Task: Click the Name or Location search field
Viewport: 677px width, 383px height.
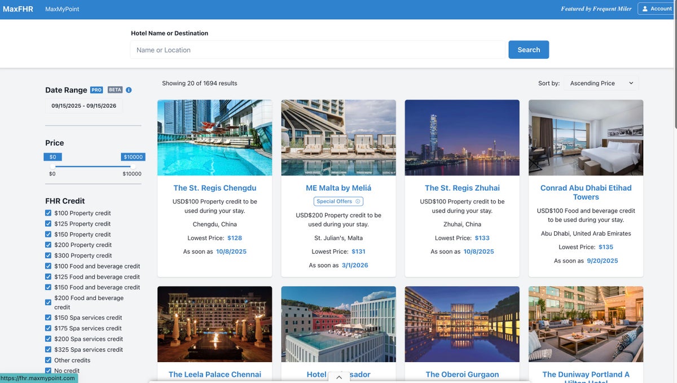Action: click(x=318, y=50)
